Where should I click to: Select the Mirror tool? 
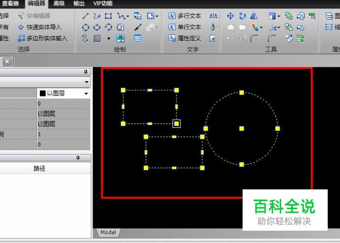253,16
